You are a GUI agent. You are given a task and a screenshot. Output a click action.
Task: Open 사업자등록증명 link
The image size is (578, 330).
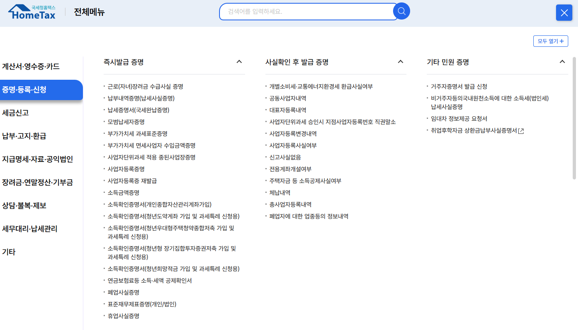[126, 169]
